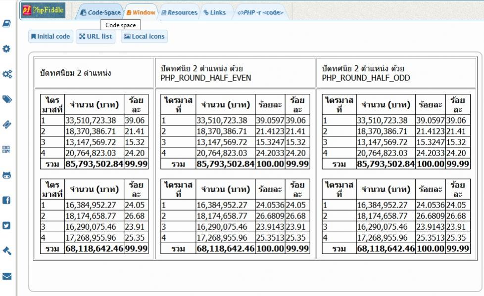Click the ticket icon in the sidebar
The image size is (484, 296).
click(7, 125)
